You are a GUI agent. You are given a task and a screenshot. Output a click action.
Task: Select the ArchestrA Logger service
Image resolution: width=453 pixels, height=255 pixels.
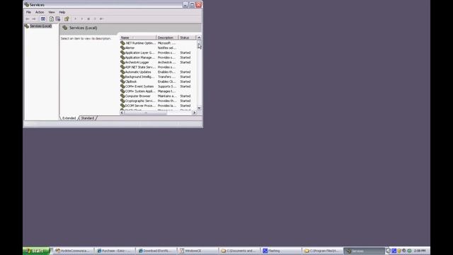[158, 62]
